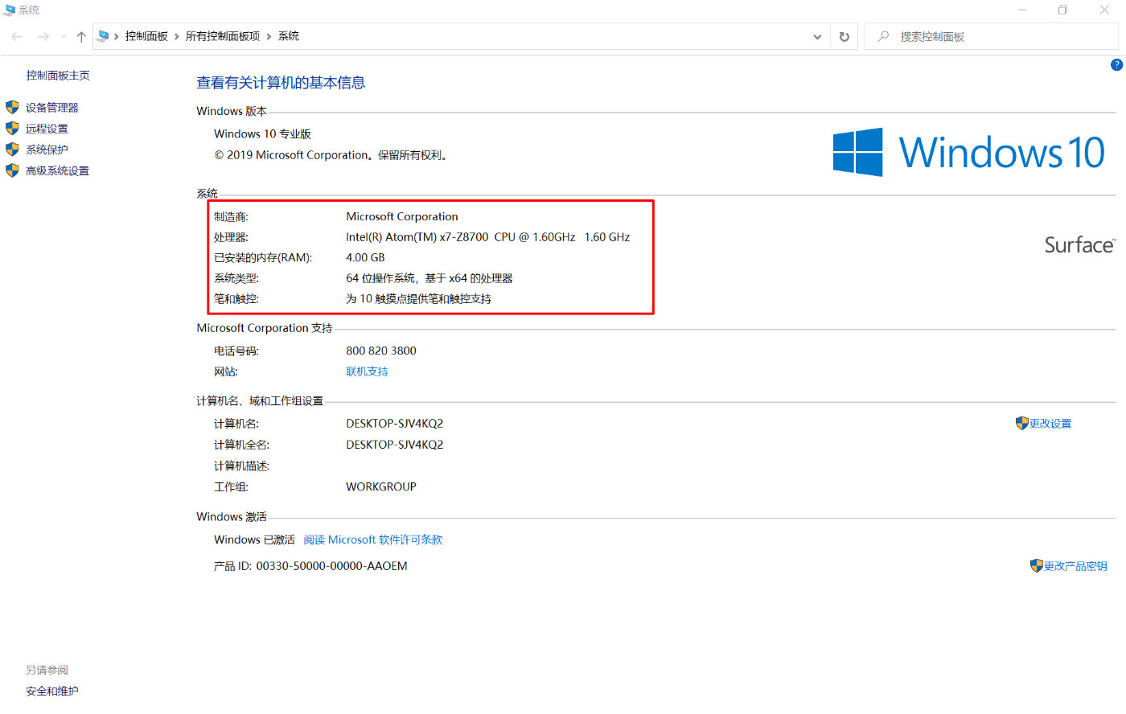
Task: Click the first breadcrumb chevron after the computer icon
Action: 117,36
